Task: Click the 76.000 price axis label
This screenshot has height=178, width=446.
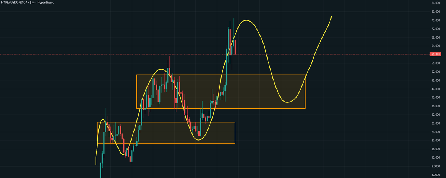Action: click(x=436, y=20)
